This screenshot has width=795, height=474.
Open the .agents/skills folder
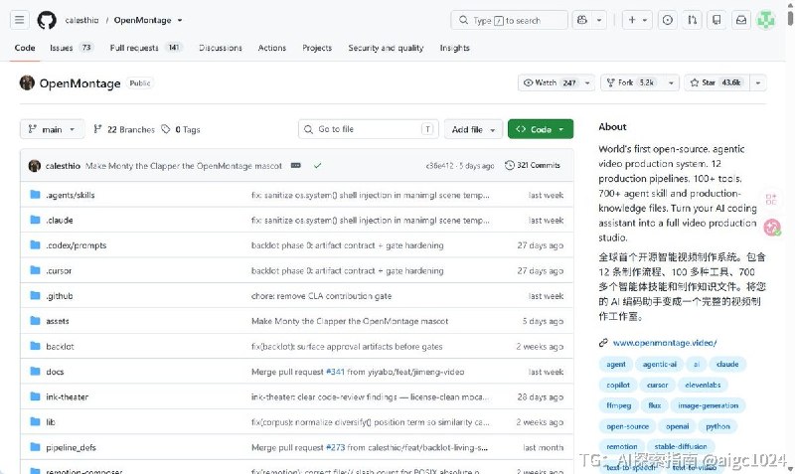point(70,195)
